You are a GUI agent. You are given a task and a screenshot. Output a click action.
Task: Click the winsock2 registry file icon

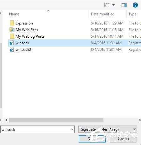pyautogui.click(x=12, y=50)
